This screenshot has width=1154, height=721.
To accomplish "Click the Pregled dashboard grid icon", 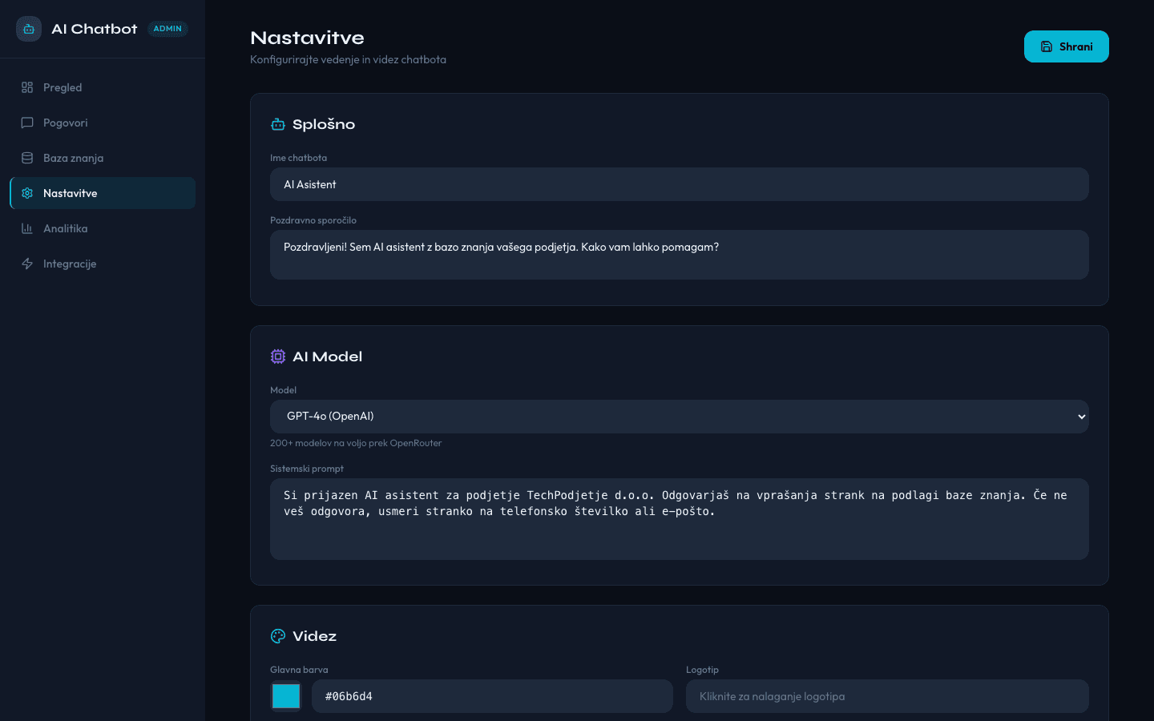I will click(27, 87).
